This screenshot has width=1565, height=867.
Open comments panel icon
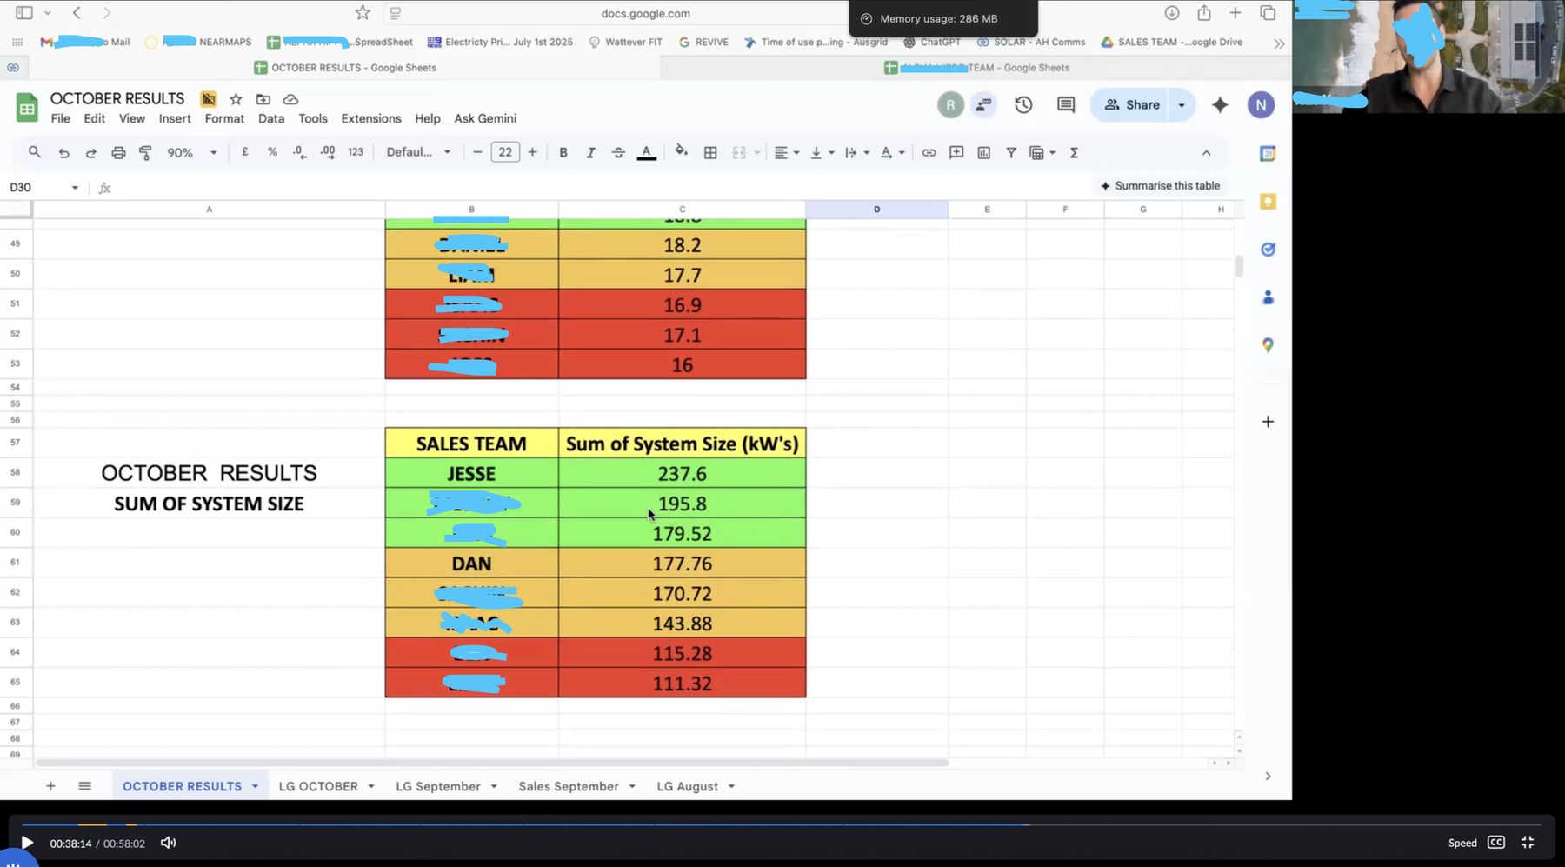click(x=1066, y=104)
